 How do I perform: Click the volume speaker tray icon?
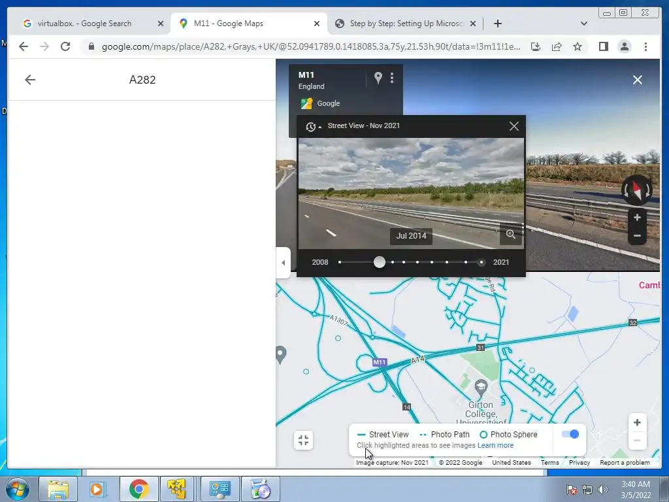pyautogui.click(x=603, y=489)
